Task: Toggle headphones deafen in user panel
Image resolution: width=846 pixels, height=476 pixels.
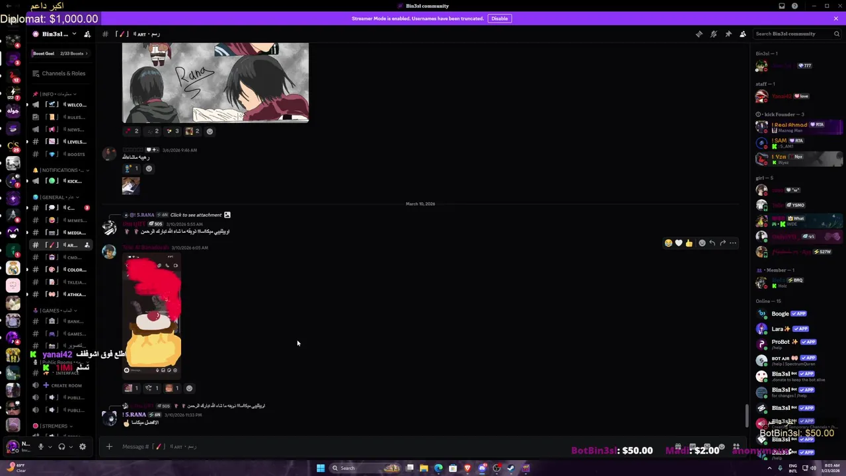Action: pyautogui.click(x=61, y=447)
